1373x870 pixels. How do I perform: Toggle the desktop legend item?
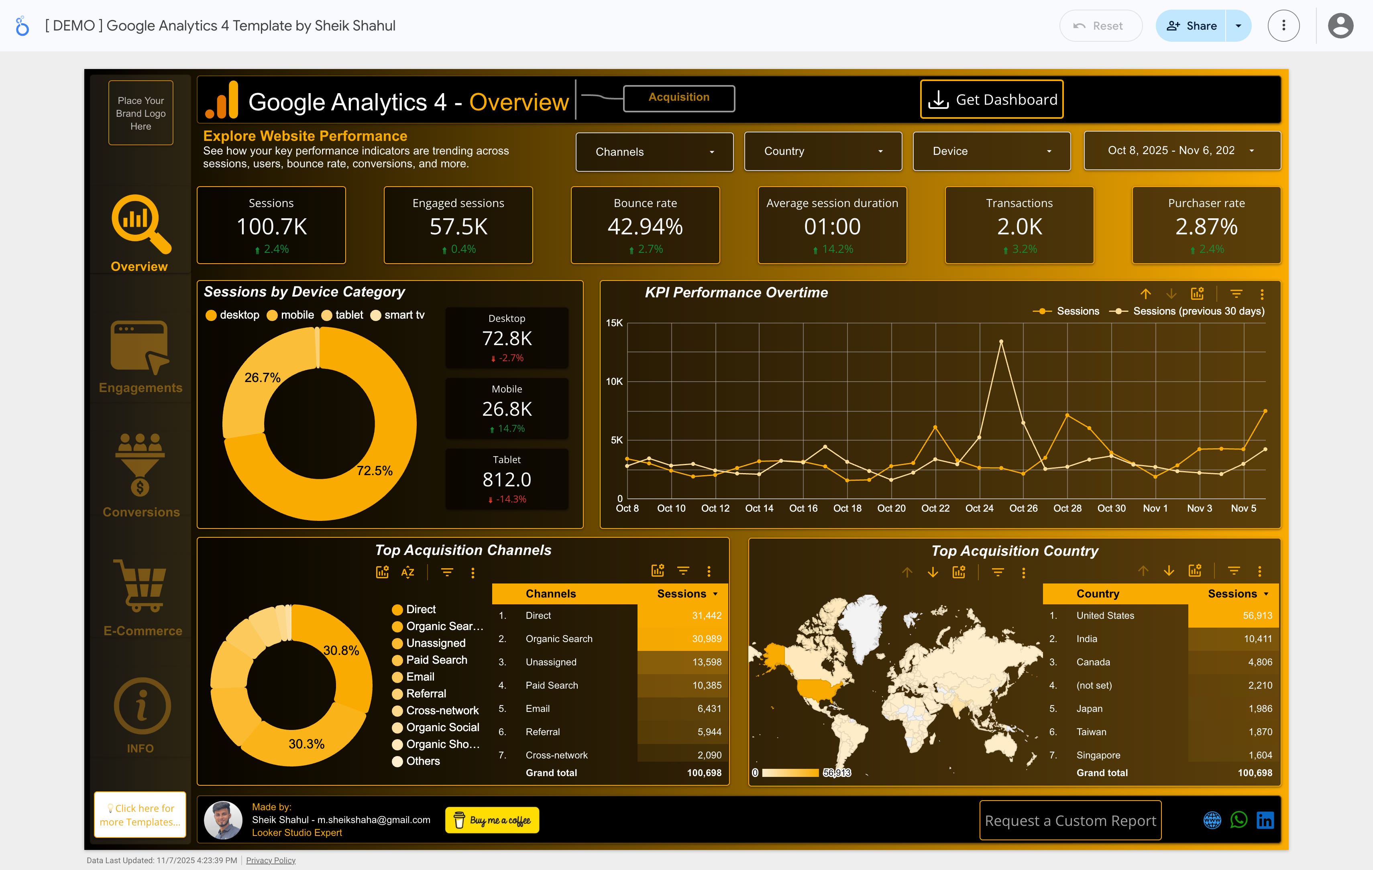(x=232, y=315)
